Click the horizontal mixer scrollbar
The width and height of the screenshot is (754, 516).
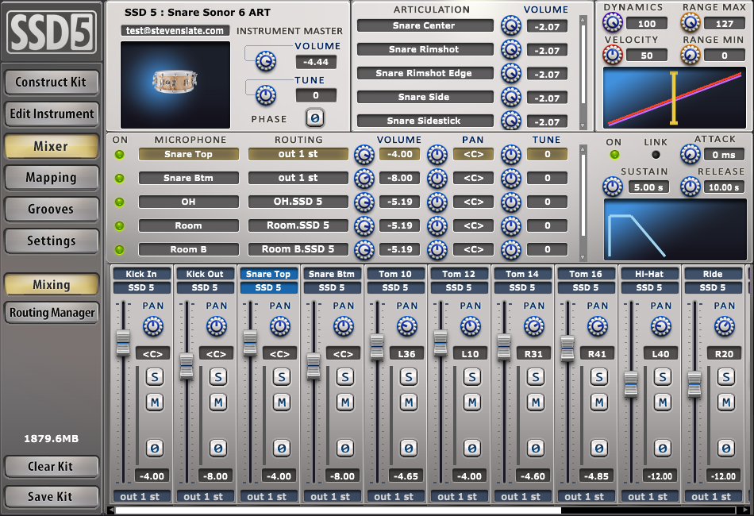337,510
